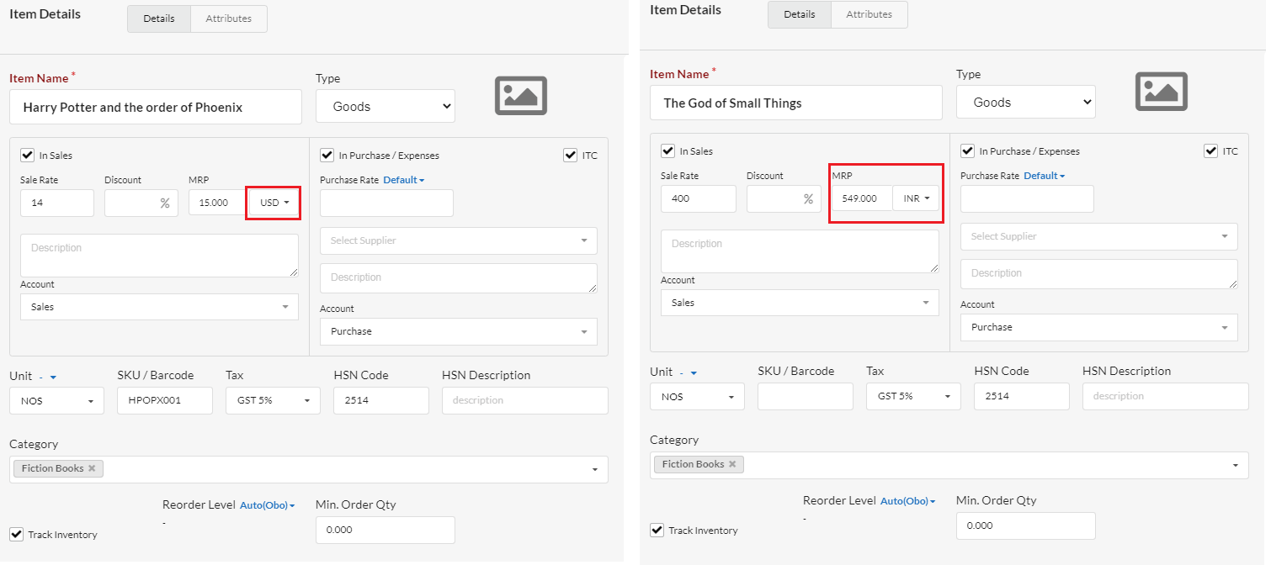This screenshot has height=565, width=1271.
Task: Click Item Name field with The God of Small Things
Action: [x=796, y=103]
